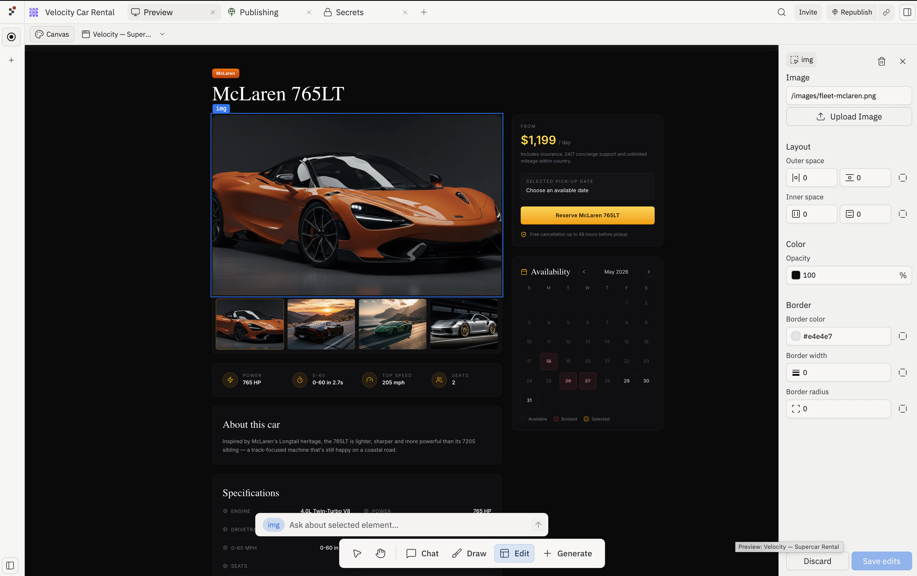Select the orange McLaren thumbnail

point(250,324)
